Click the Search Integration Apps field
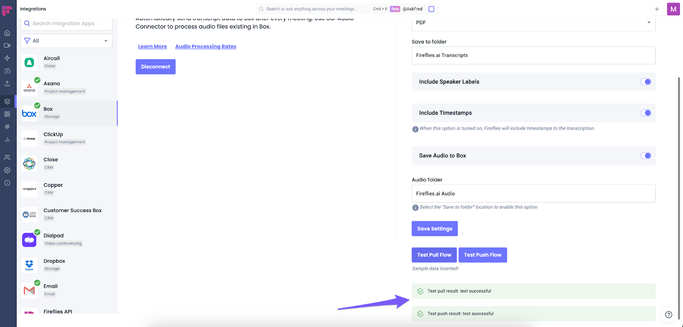Screen dimensions: 683x327 (x=67, y=24)
